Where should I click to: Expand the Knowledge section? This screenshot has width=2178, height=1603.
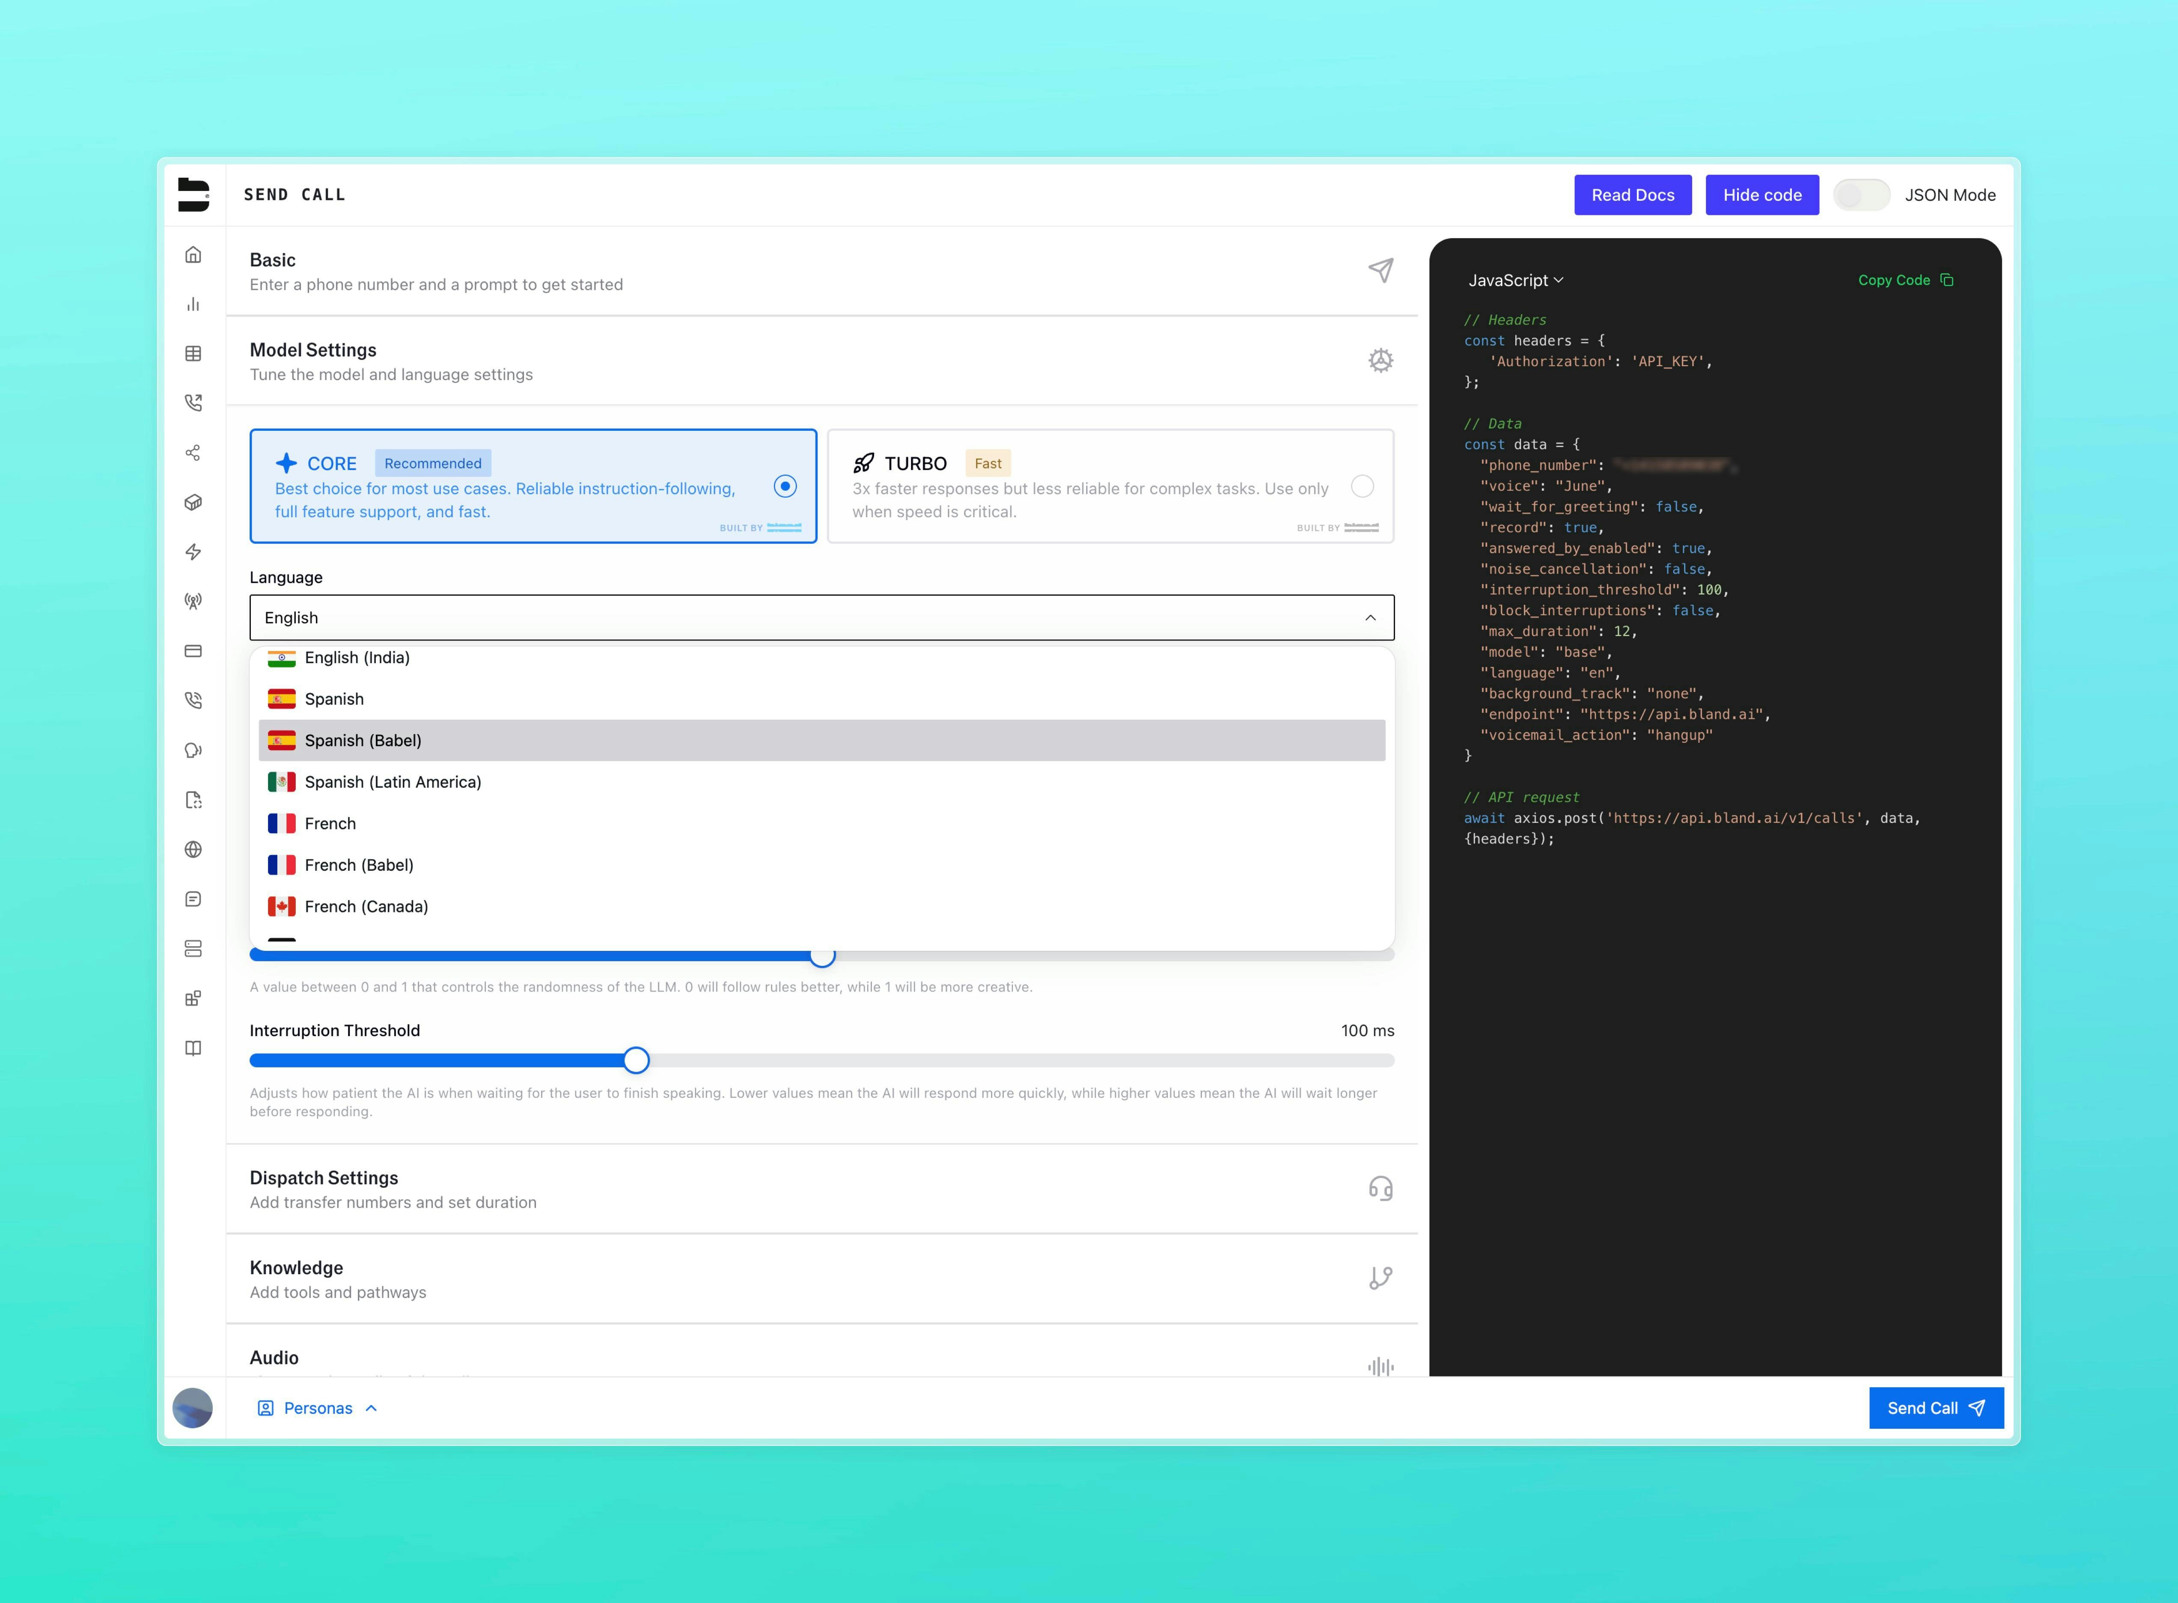point(822,1279)
